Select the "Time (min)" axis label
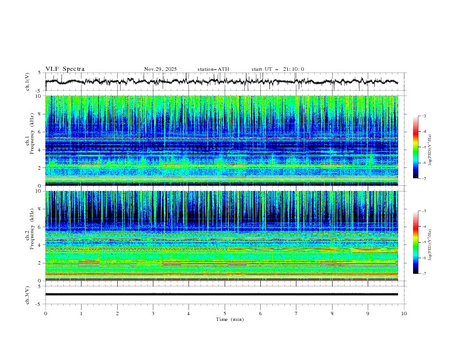The height and width of the screenshot is (352, 455). point(230,319)
